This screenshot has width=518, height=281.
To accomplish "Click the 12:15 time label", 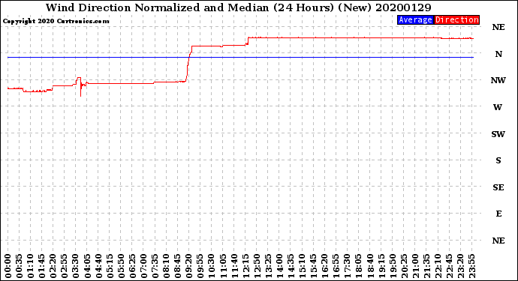I will point(245,266).
